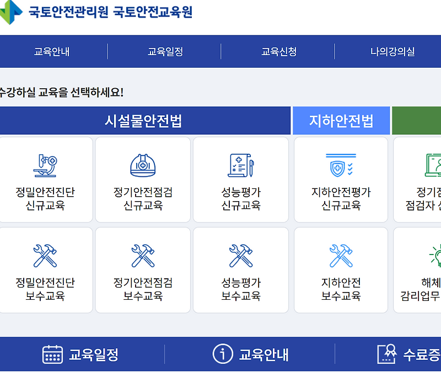Viewport: 441px width, 389px height.
Task: Open the 성능평가 보수교육 card
Action: click(241, 269)
